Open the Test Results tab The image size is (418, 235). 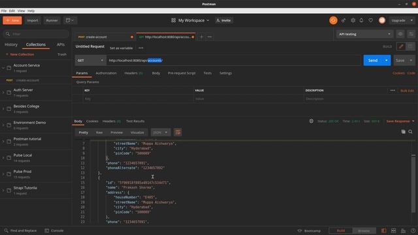pos(135,121)
